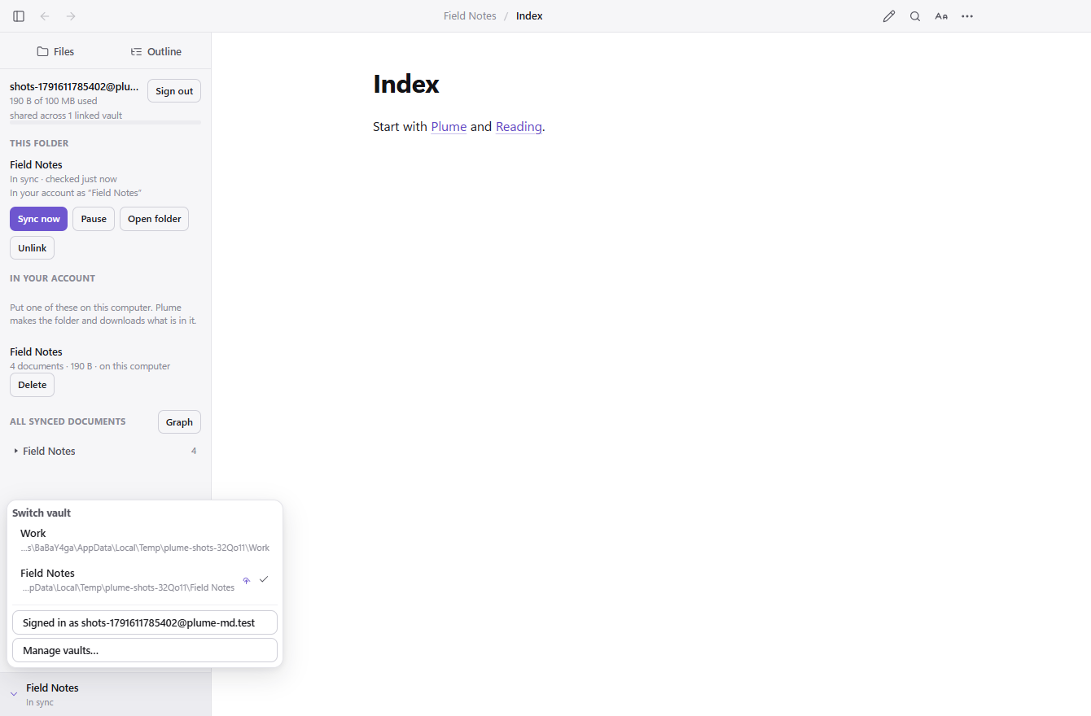1091x716 pixels.
Task: Click the Field Notes breadcrumb
Action: pyautogui.click(x=470, y=16)
